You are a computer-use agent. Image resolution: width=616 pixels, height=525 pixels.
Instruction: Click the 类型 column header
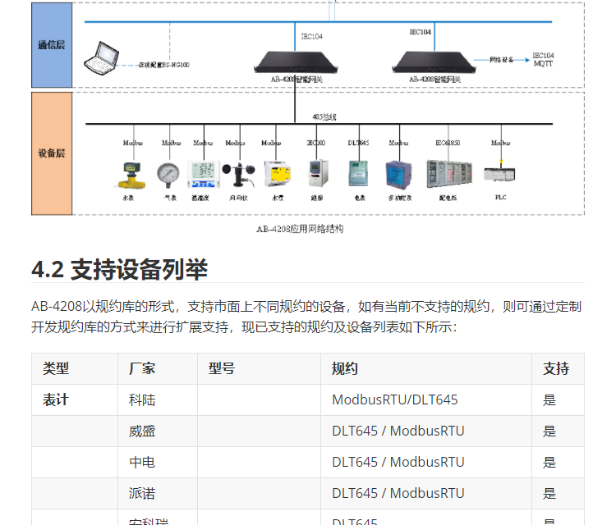pyautogui.click(x=75, y=368)
